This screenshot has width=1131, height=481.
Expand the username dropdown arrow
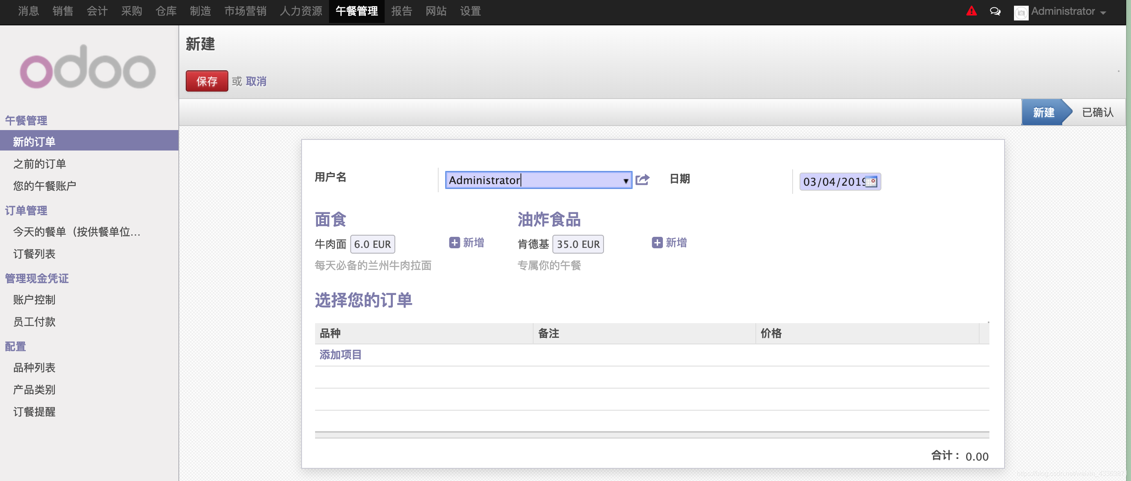[626, 180]
